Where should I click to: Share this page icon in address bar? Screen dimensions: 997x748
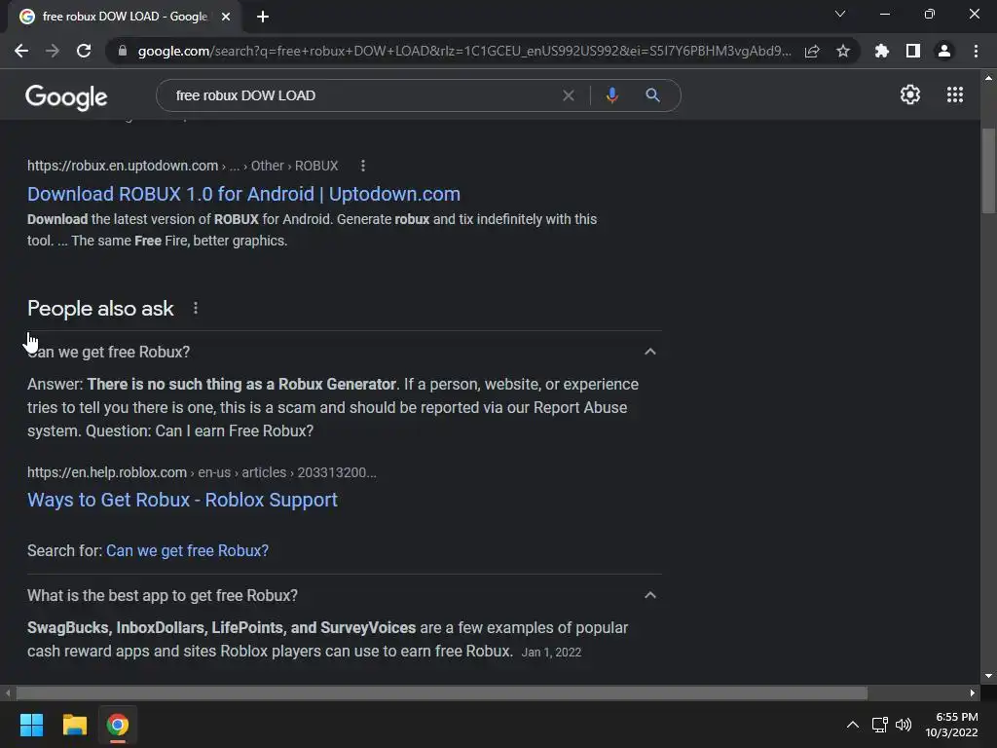(x=812, y=51)
